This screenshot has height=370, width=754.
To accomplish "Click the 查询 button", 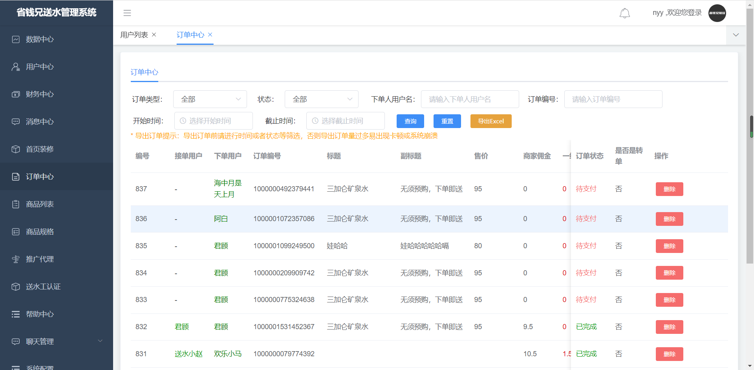I will [410, 121].
